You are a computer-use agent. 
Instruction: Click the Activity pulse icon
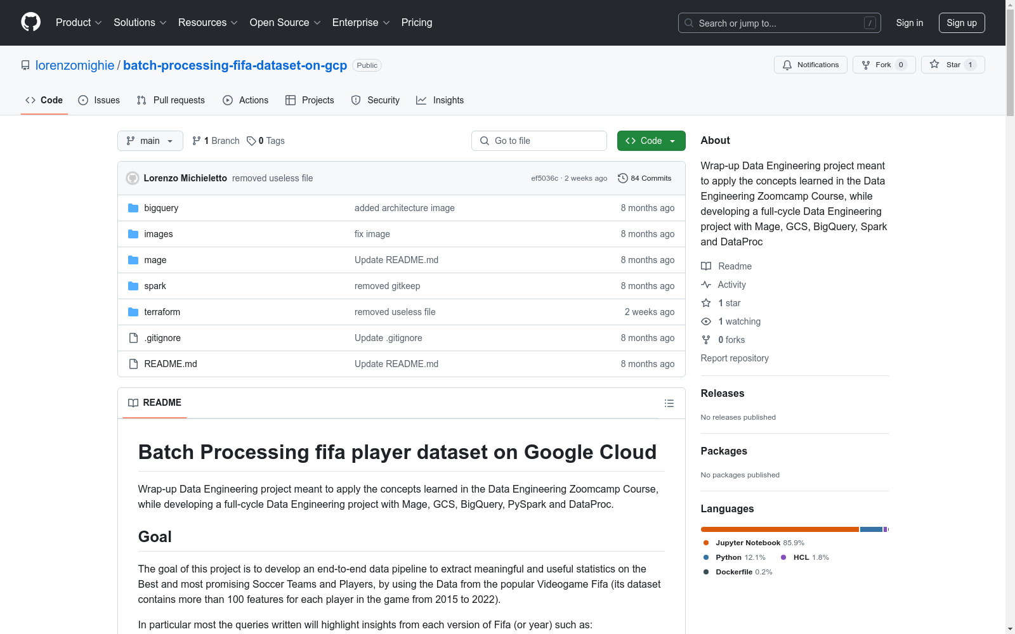pyautogui.click(x=706, y=285)
